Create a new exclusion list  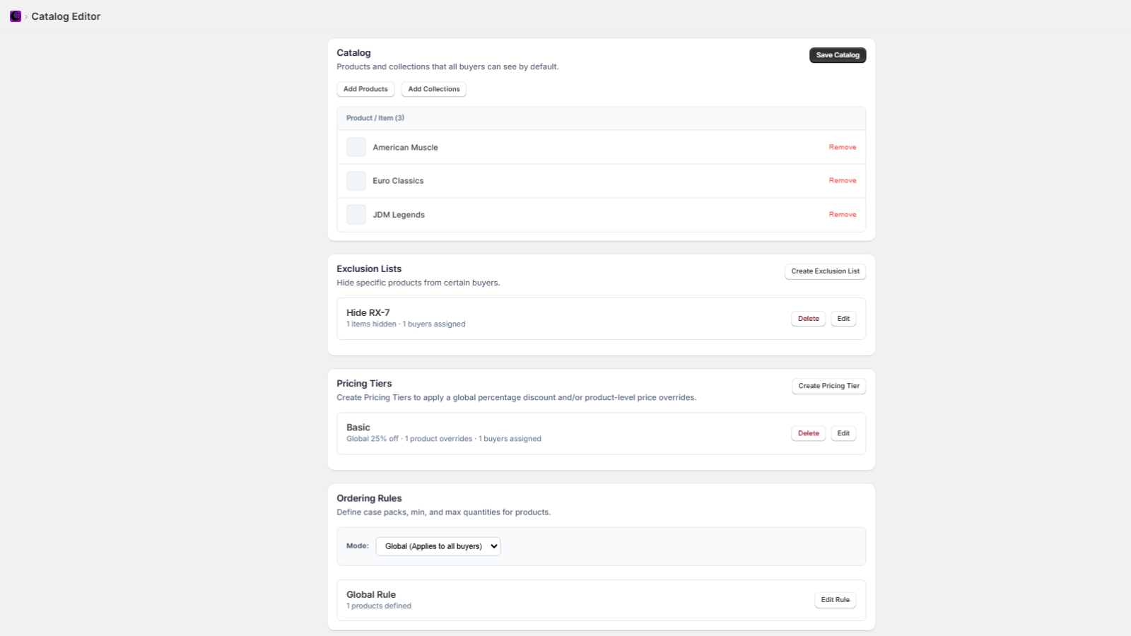tap(825, 271)
